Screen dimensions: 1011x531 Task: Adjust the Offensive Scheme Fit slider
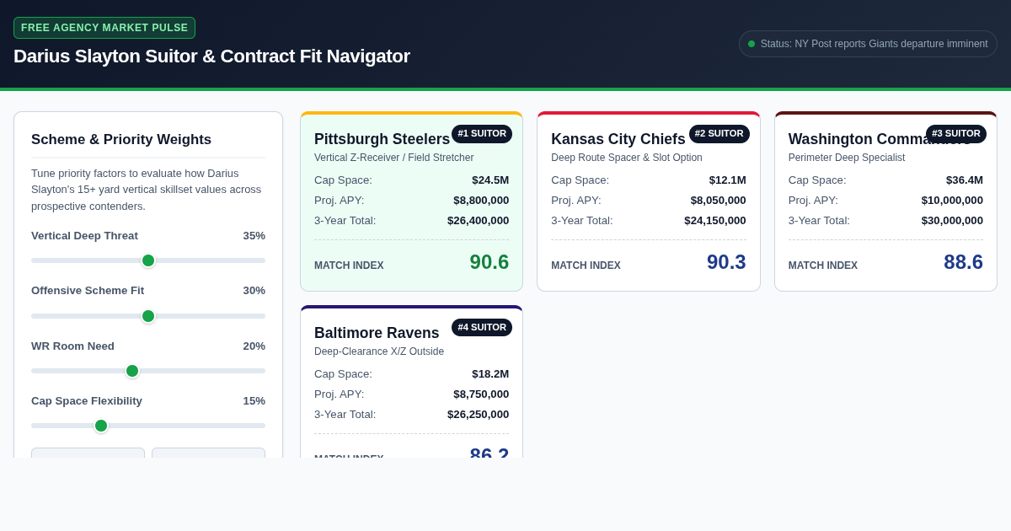tap(148, 316)
